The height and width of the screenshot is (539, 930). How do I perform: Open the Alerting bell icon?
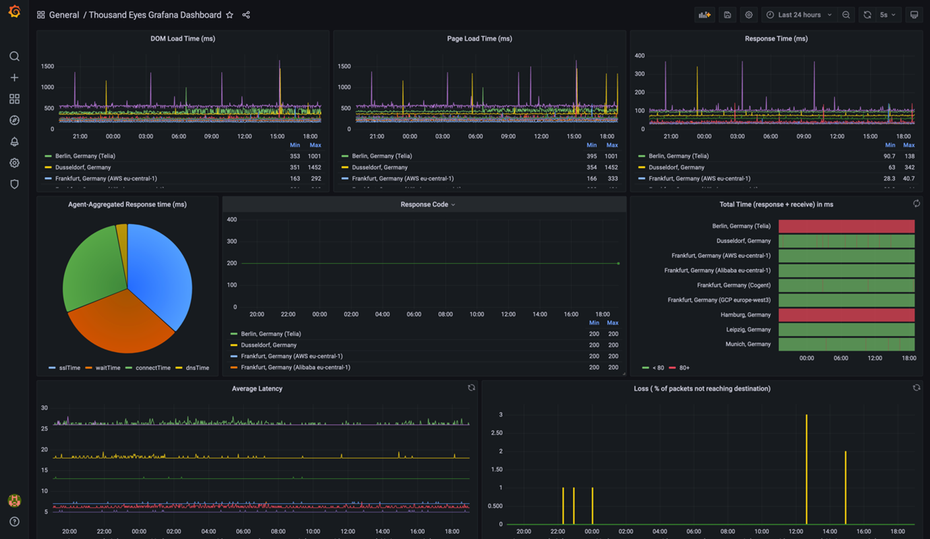click(14, 142)
